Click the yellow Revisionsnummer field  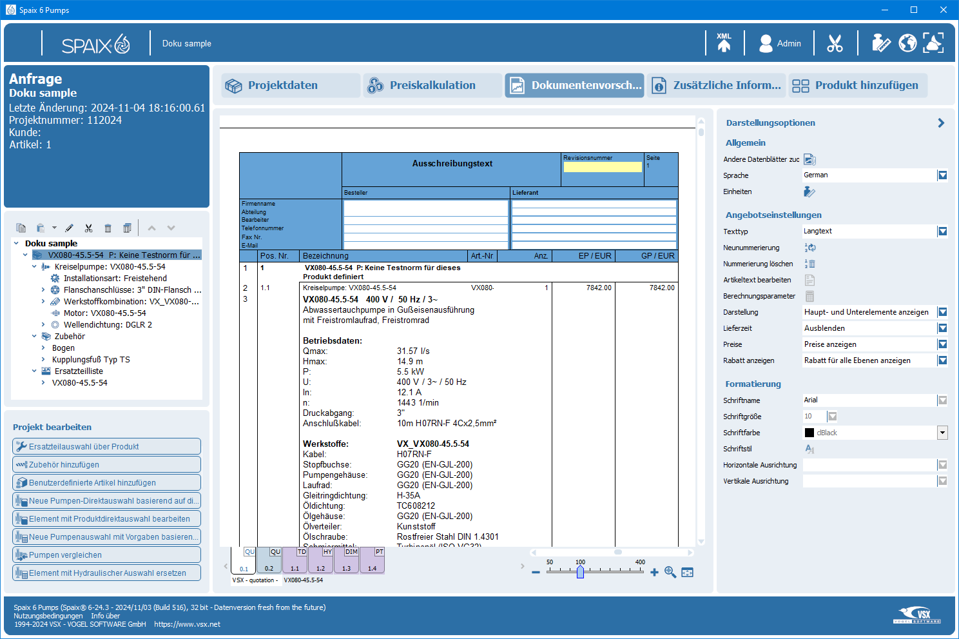[603, 167]
